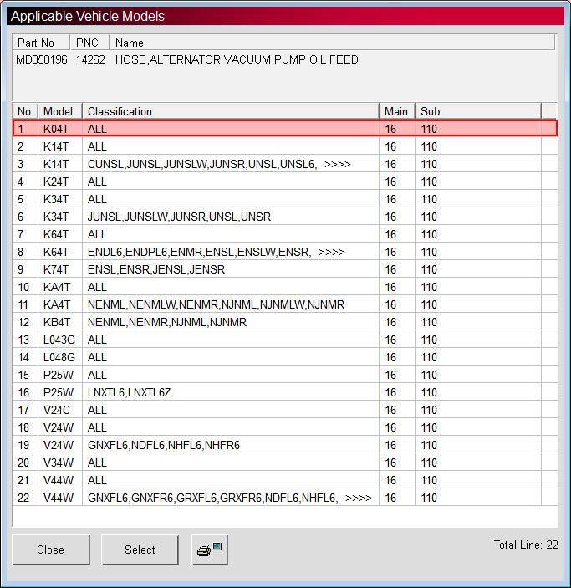This screenshot has width=571, height=588.
Task: Click the Close button
Action: 51,550
